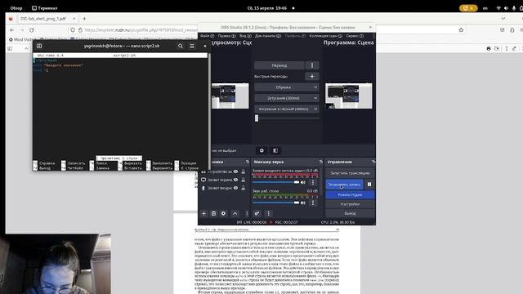
Task: Expand the fade-to-black transition dropdown
Action: [287, 109]
